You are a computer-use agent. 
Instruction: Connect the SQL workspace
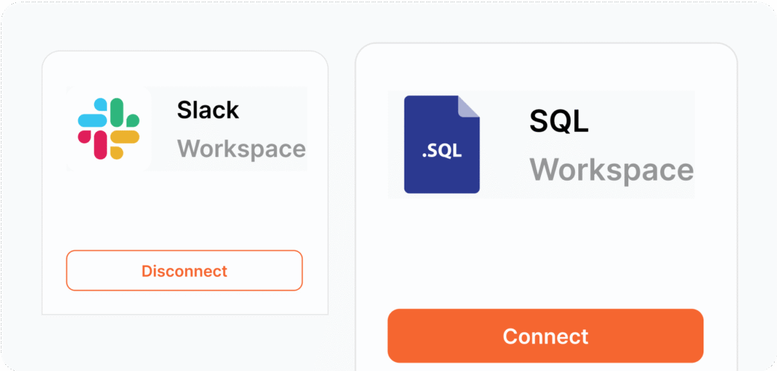pos(546,336)
